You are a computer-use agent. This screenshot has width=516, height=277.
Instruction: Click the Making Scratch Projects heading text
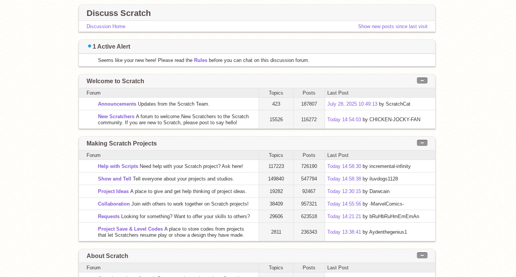[x=122, y=143]
